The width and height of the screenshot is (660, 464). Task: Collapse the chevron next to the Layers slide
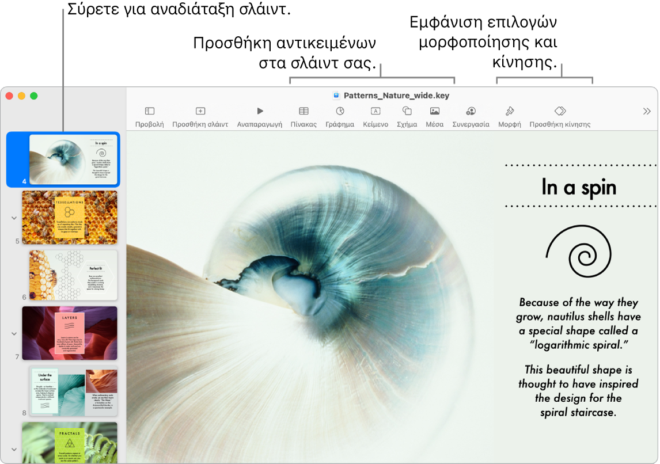point(13,333)
